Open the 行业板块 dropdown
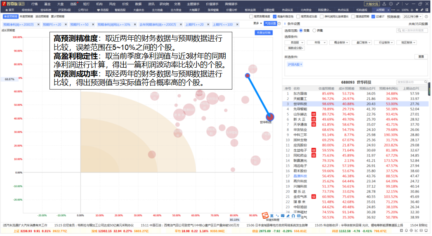Viewport: 432px width, 236px height. tap(385, 42)
